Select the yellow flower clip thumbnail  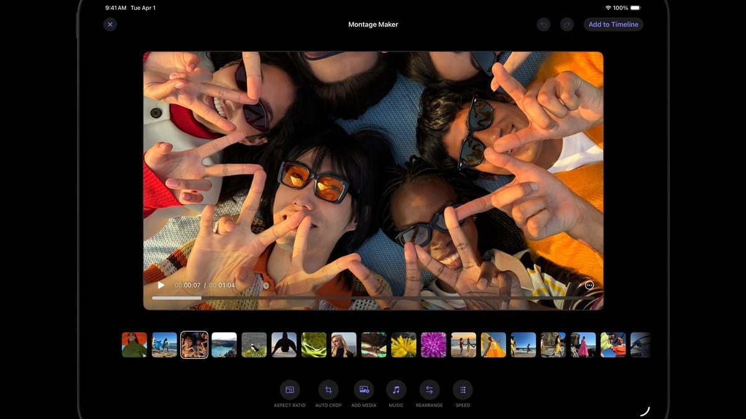click(x=403, y=345)
